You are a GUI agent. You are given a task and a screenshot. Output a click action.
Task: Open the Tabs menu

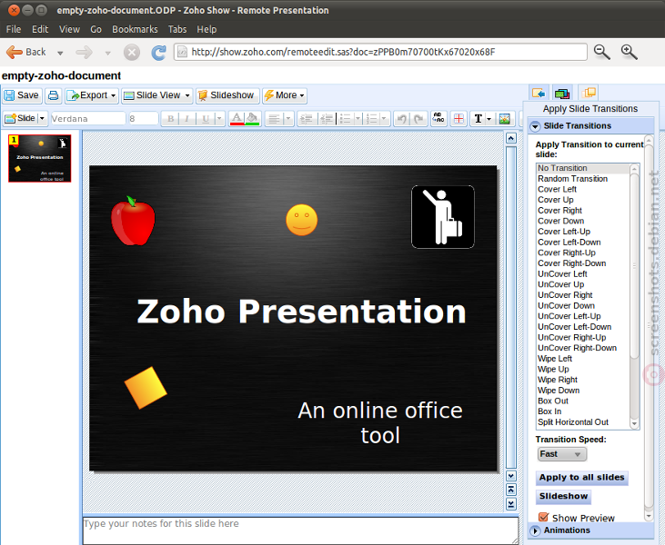click(177, 29)
